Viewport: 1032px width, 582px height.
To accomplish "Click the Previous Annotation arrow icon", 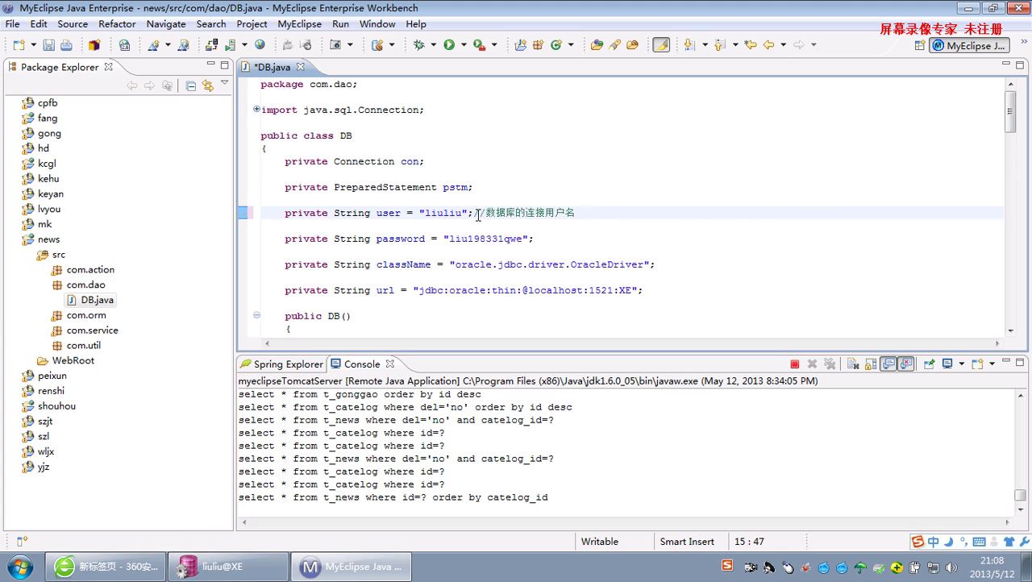I will tap(720, 45).
